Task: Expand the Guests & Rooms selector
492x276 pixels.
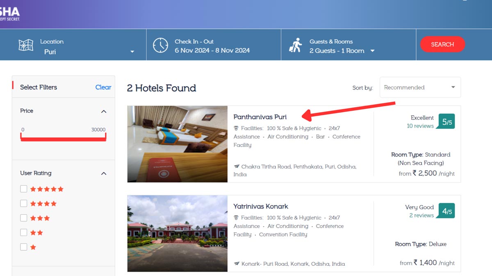Action: [372, 51]
